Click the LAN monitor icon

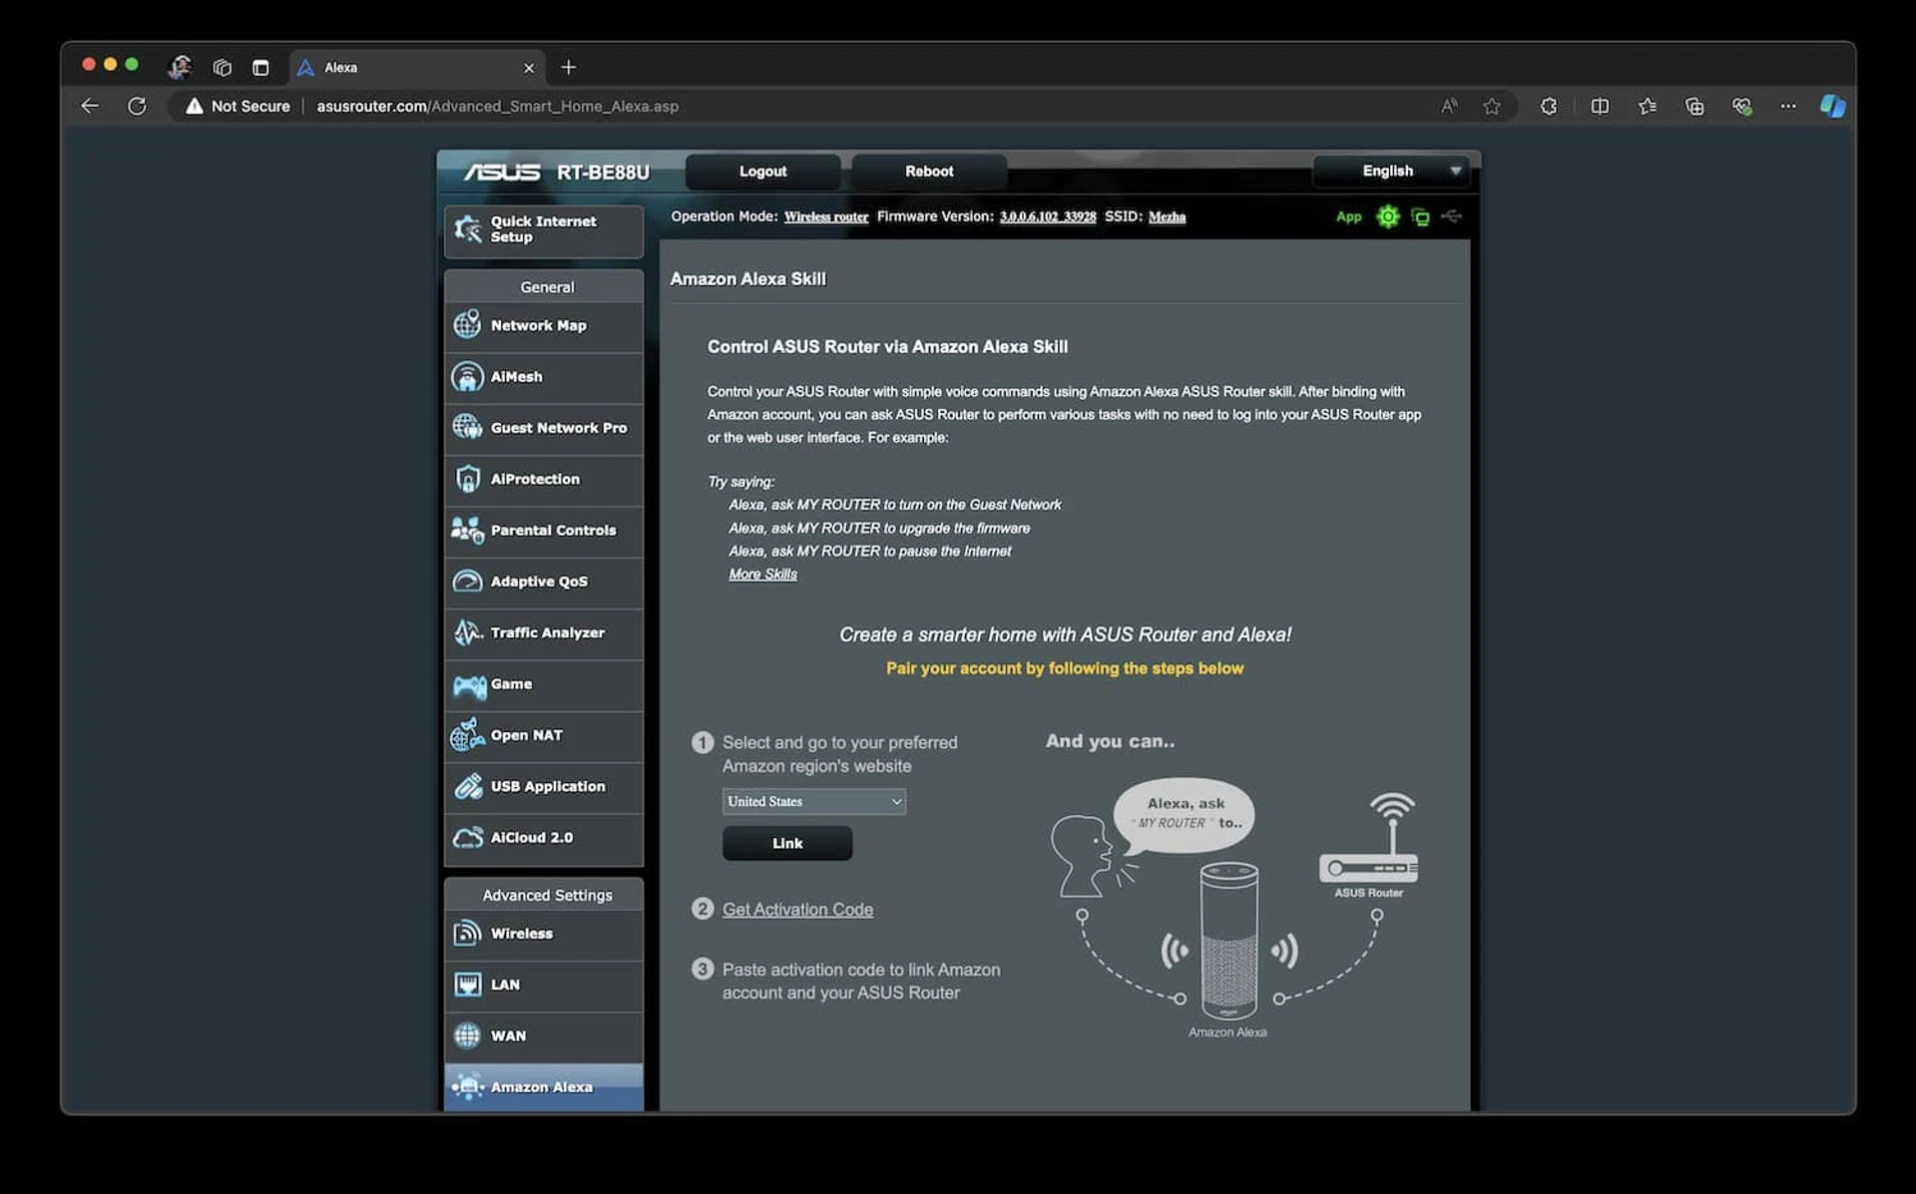click(x=467, y=985)
